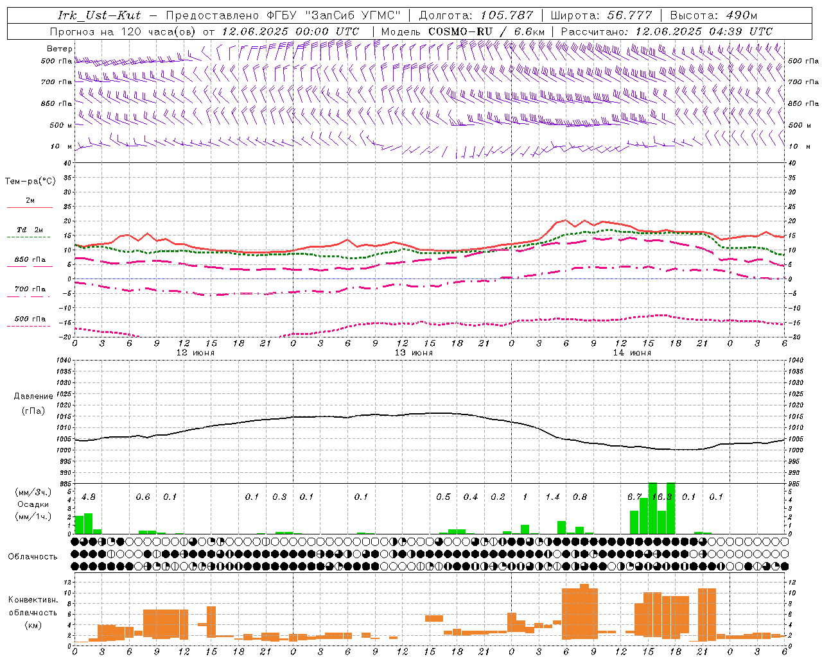Image resolution: width=822 pixels, height=657 pixels.
Task: Click the Широта: 56.777 header field
Action: click(x=602, y=15)
